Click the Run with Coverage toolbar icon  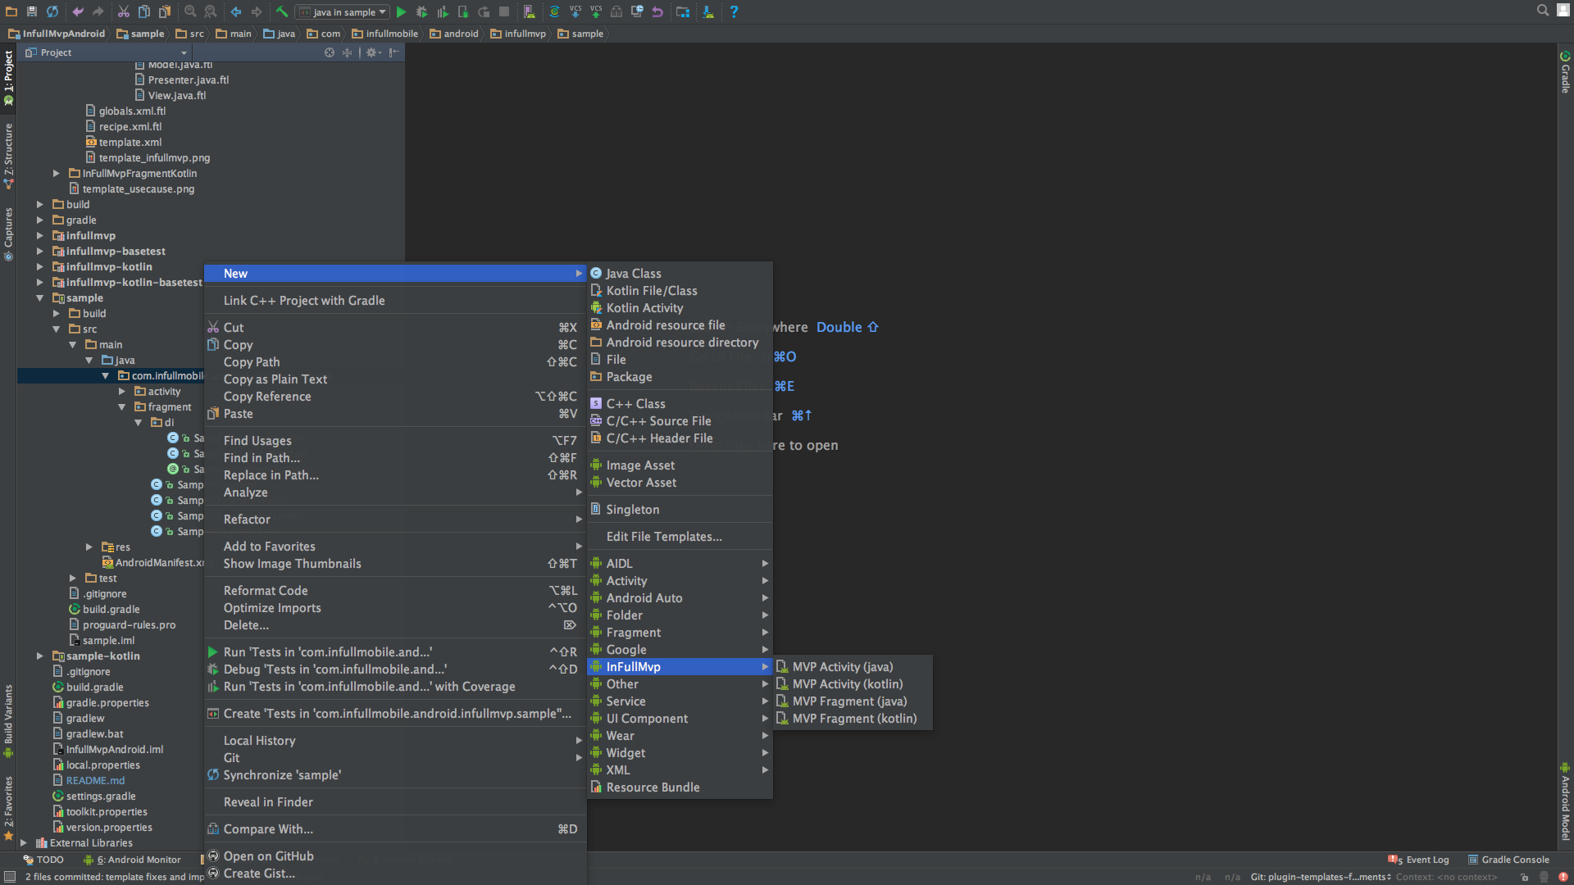(x=443, y=11)
